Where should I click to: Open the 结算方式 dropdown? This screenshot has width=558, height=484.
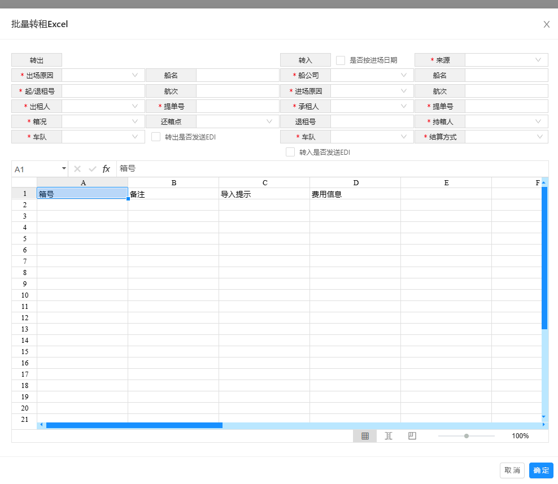(x=506, y=137)
